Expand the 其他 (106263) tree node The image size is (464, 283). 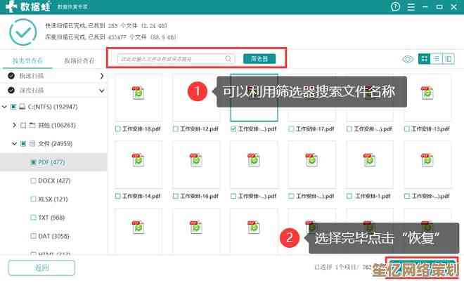14,125
